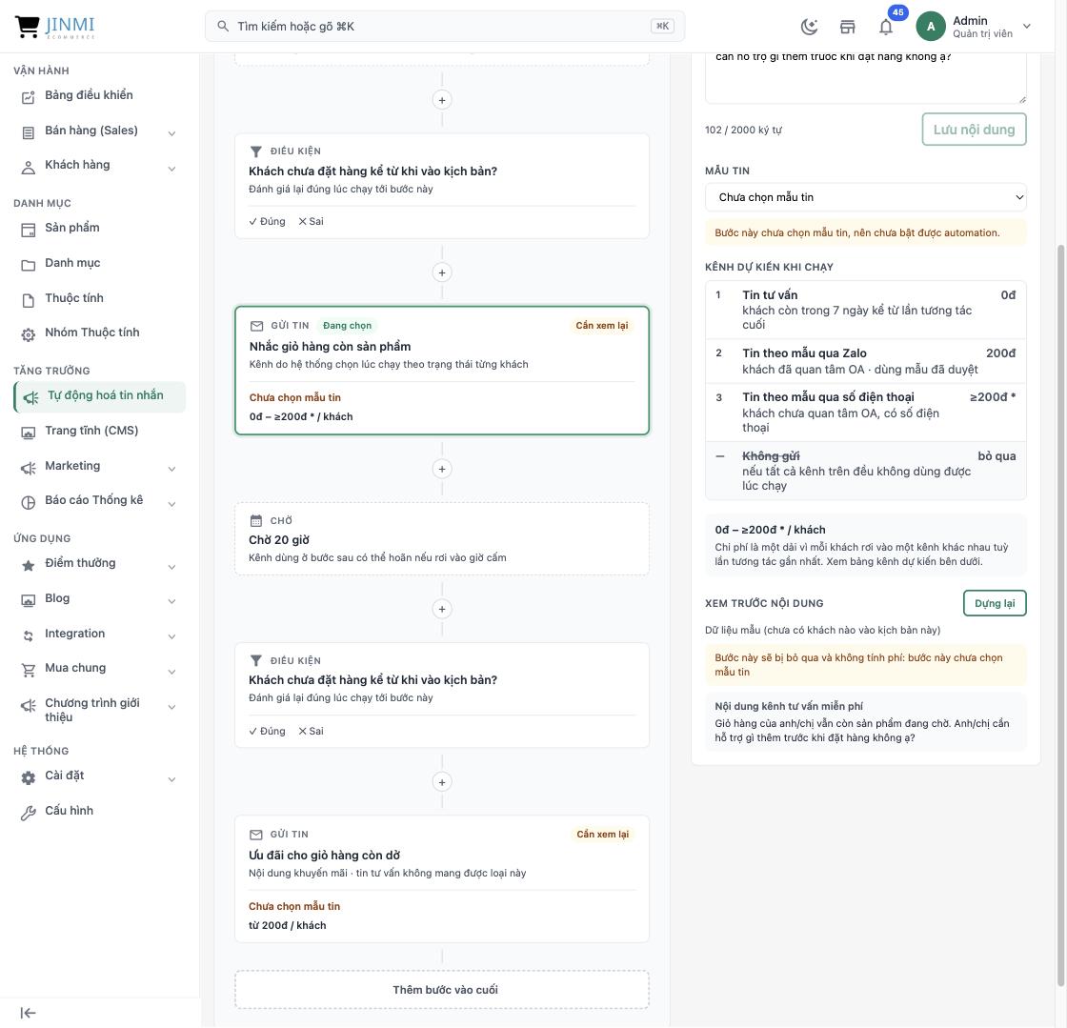Click the Lưu nội dung button
The image size is (1067, 1028).
coord(974,130)
